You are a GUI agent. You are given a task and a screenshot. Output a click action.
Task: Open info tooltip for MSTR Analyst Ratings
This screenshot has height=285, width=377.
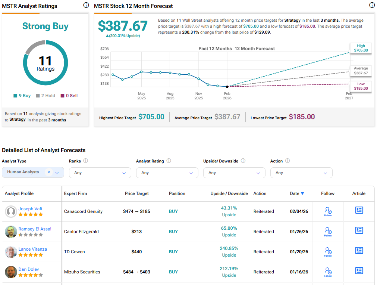pos(86,5)
